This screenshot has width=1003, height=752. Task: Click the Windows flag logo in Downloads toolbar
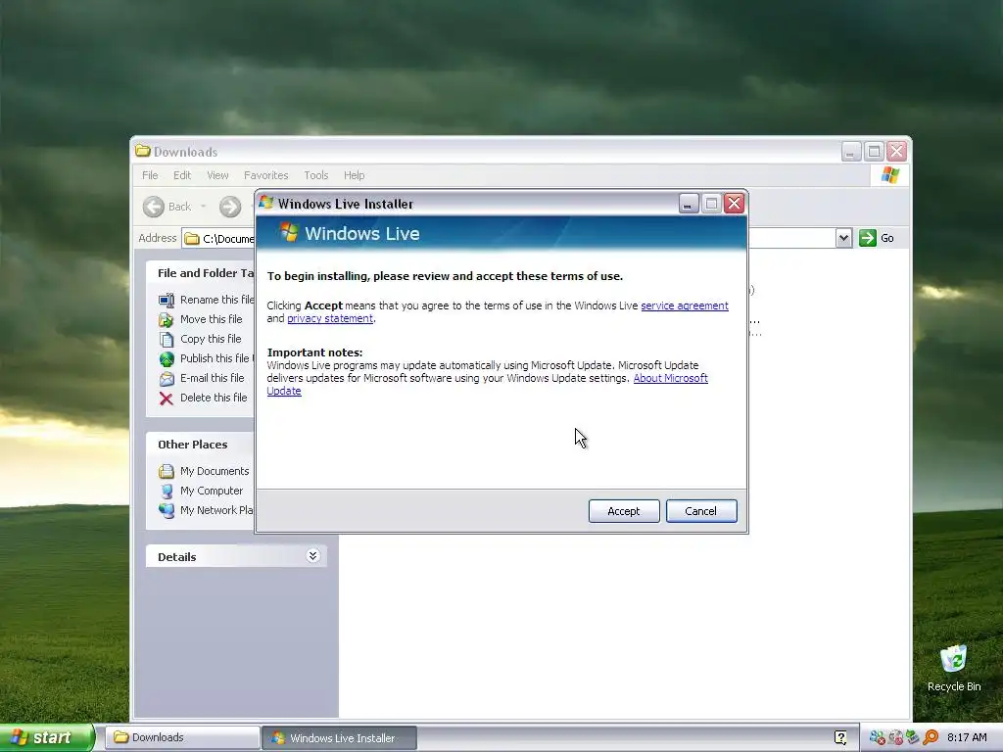[889, 174]
